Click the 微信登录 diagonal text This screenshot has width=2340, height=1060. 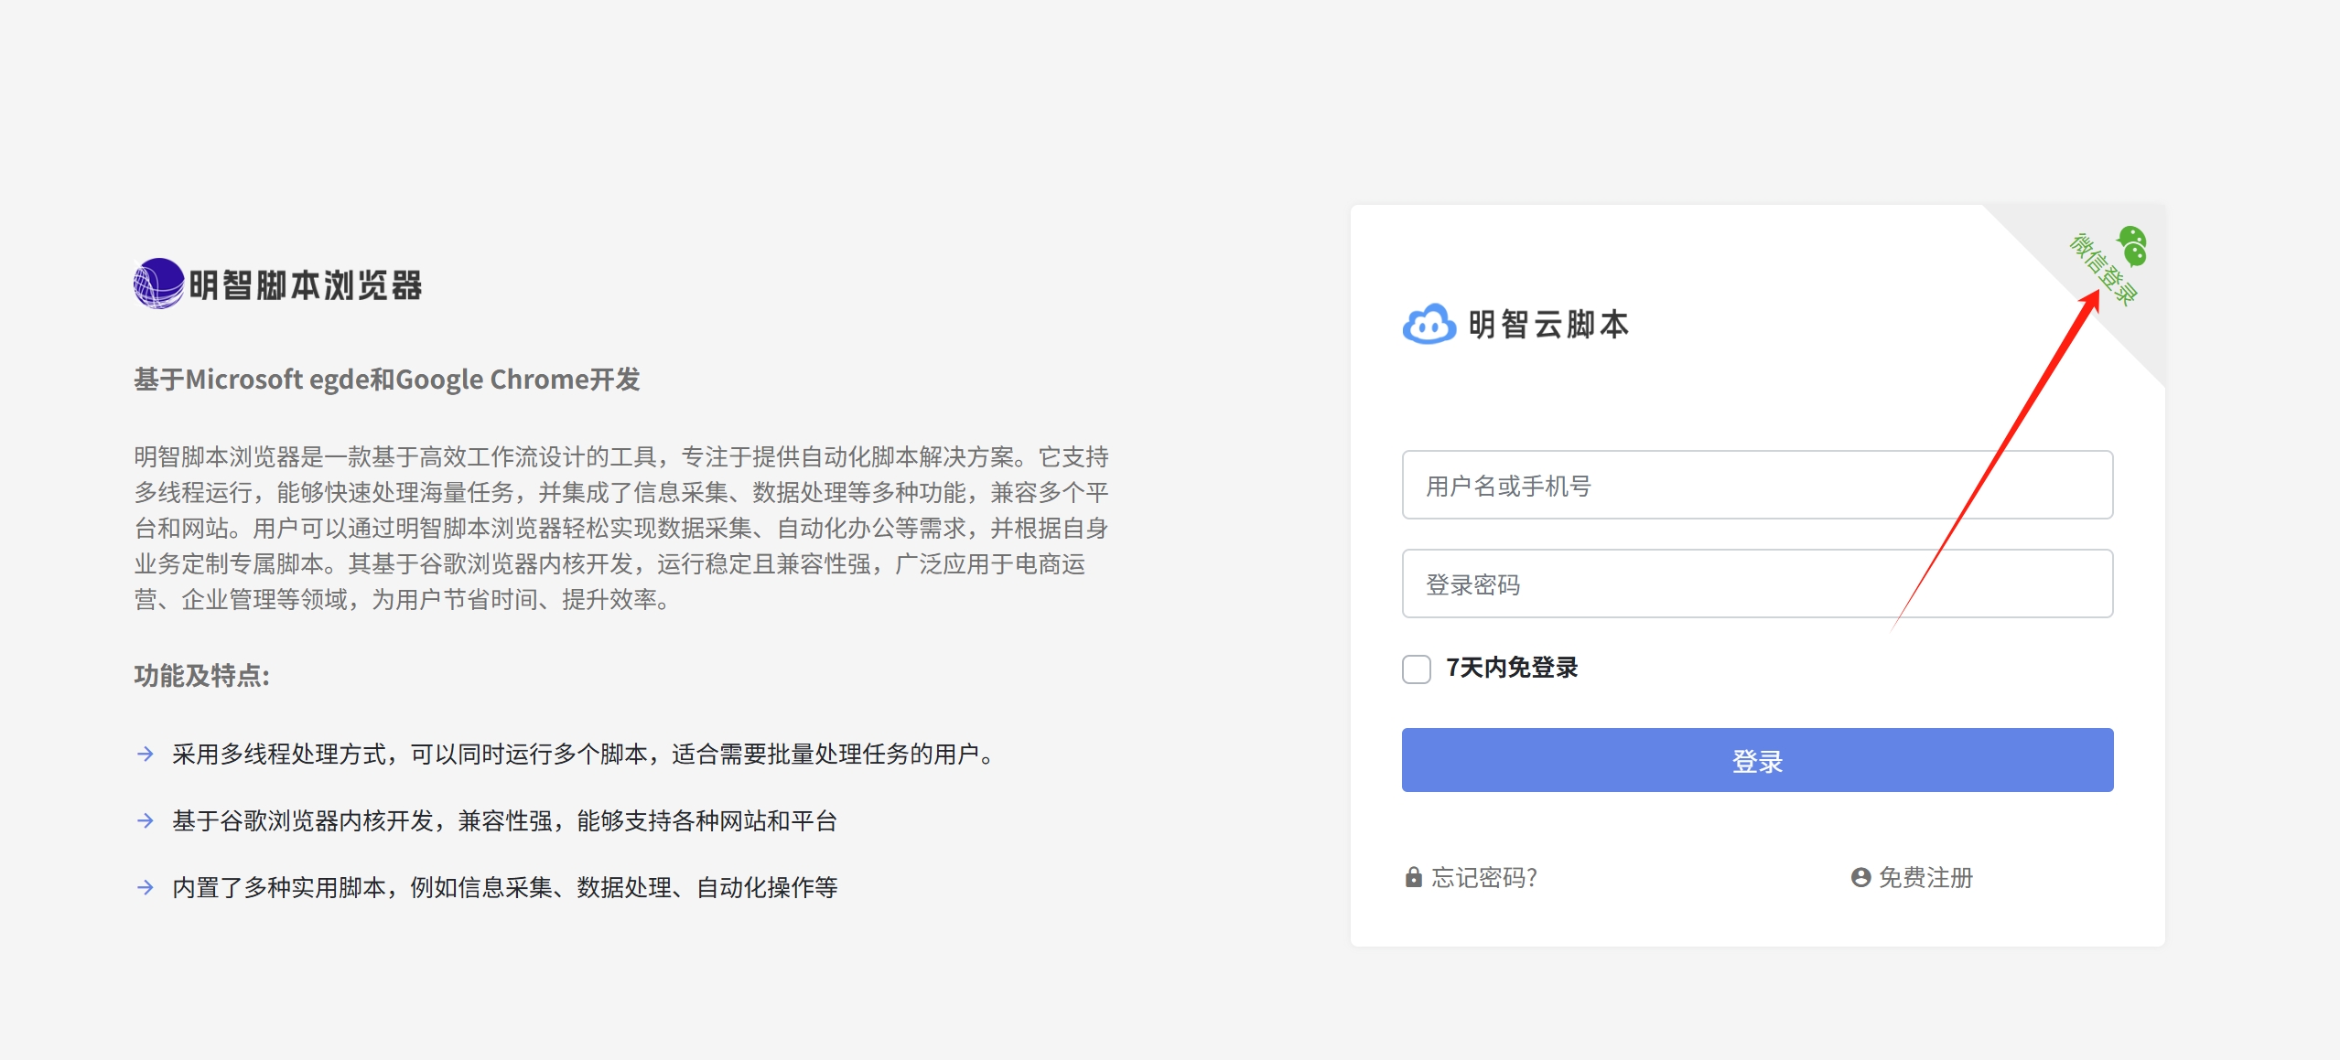coord(2102,270)
